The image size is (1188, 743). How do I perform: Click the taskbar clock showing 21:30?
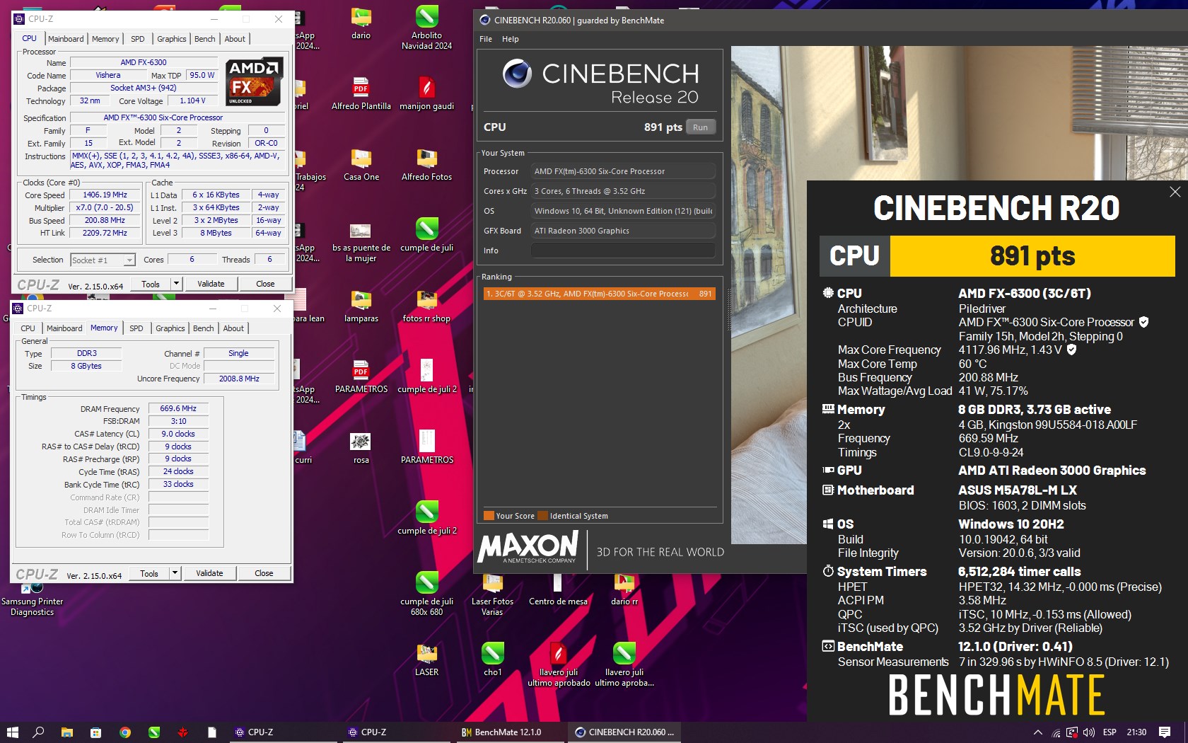pyautogui.click(x=1136, y=732)
